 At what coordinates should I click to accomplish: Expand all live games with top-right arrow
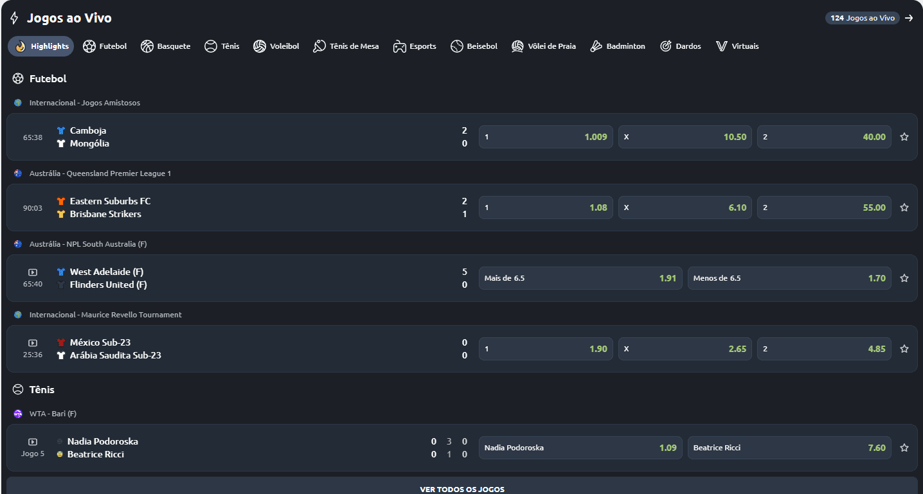click(x=909, y=18)
